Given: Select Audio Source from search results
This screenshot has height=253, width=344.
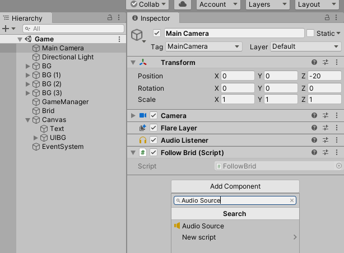Looking at the screenshot, I should 235,226.
